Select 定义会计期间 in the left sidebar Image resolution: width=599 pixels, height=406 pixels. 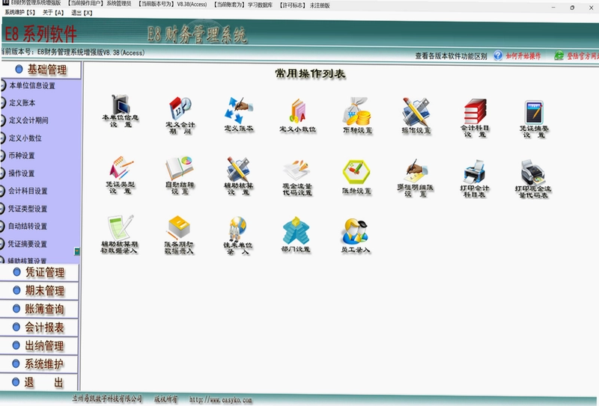28,120
